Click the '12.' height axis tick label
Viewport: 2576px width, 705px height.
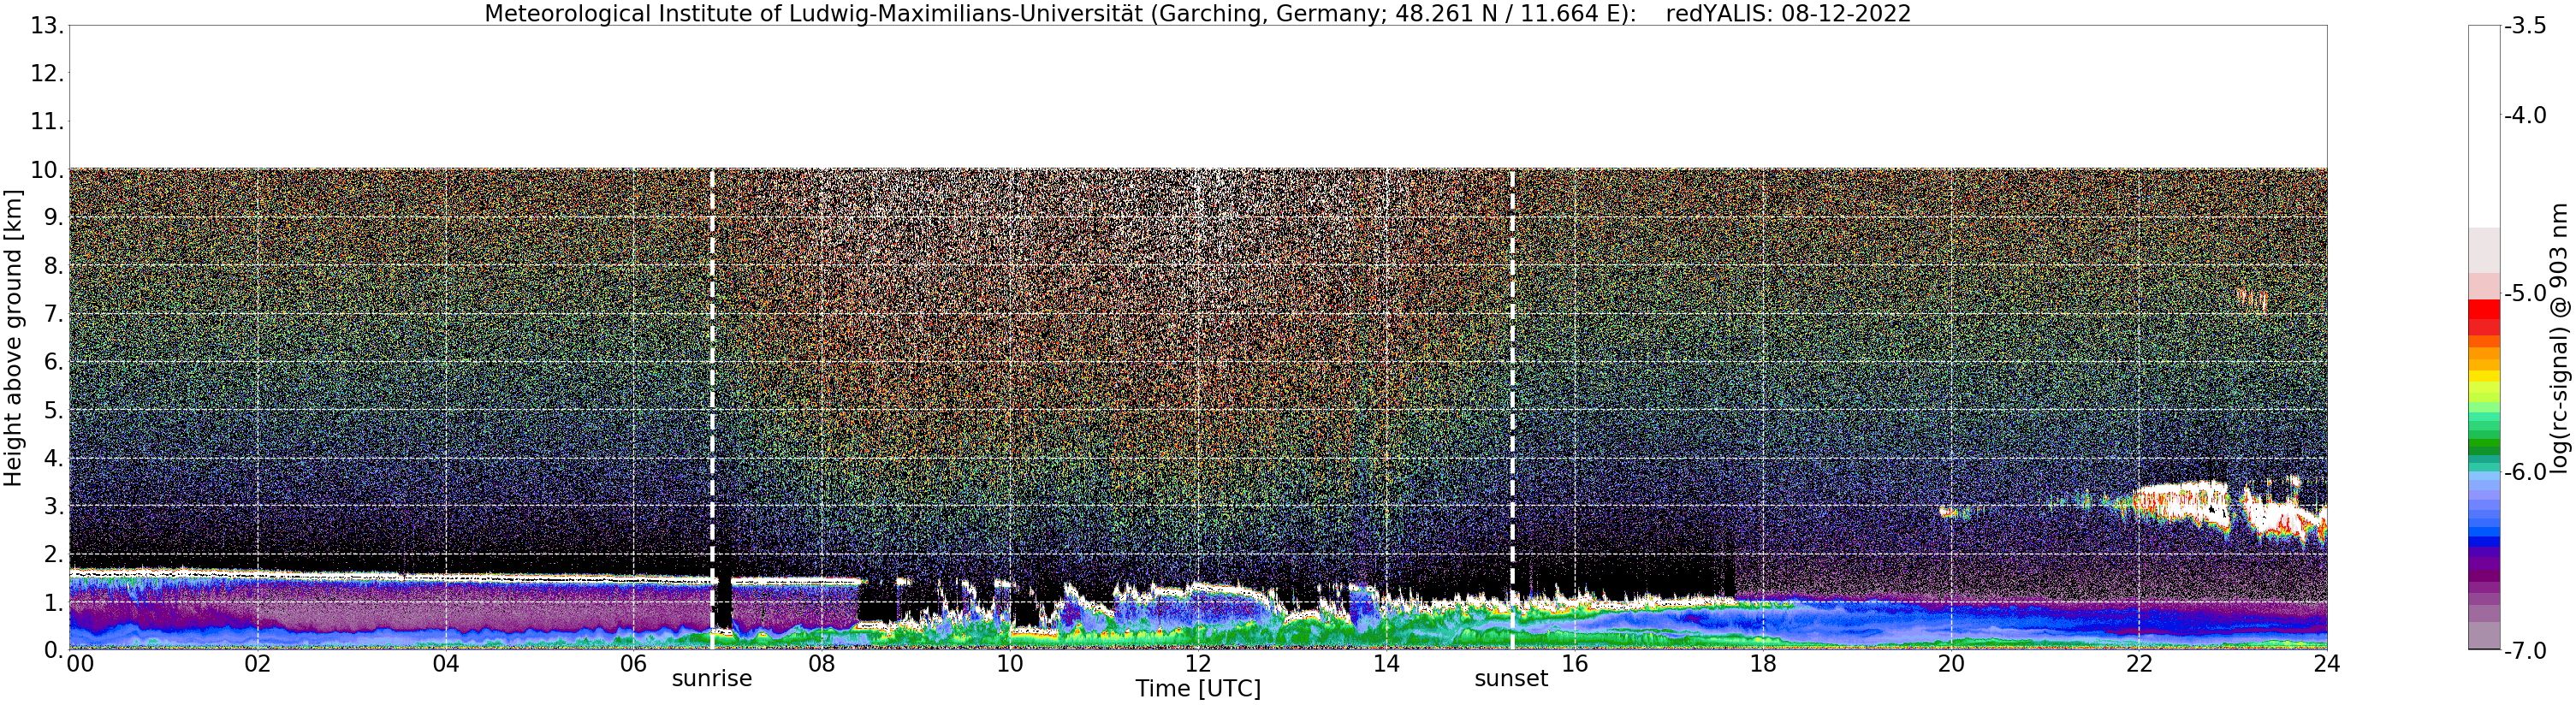pyautogui.click(x=47, y=74)
